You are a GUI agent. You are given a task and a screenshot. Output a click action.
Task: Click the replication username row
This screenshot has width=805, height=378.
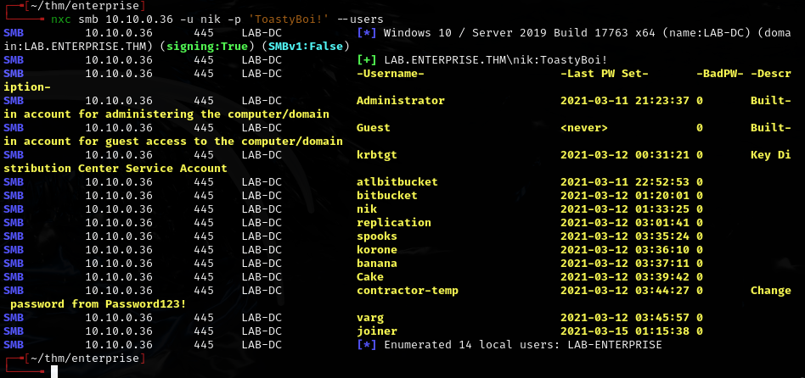point(394,222)
